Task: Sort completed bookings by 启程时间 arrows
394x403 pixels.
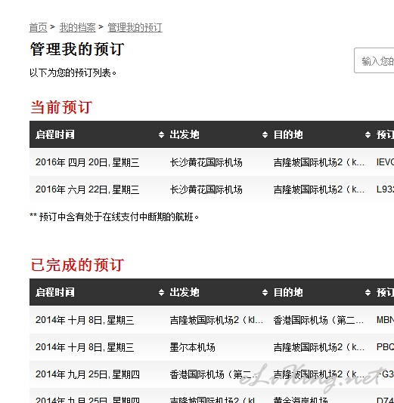Action: click(161, 292)
